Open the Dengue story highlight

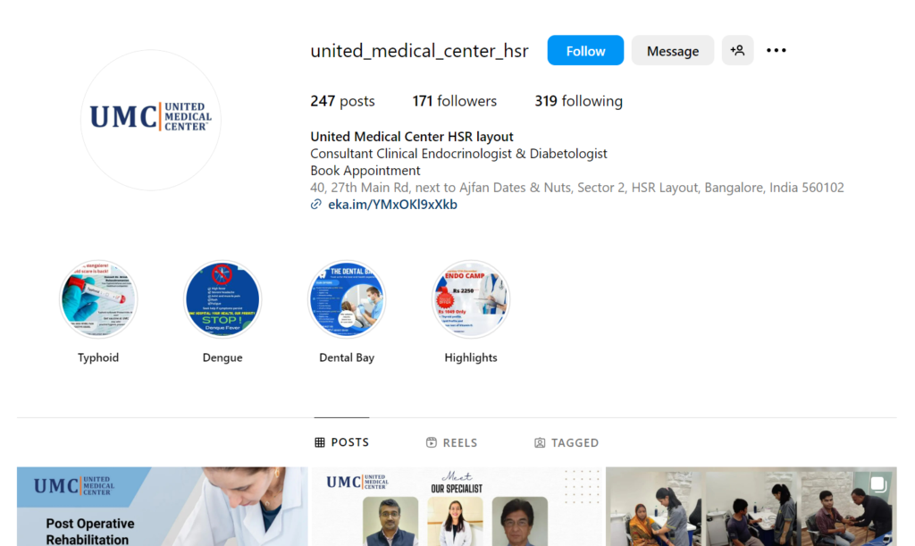pyautogui.click(x=222, y=299)
